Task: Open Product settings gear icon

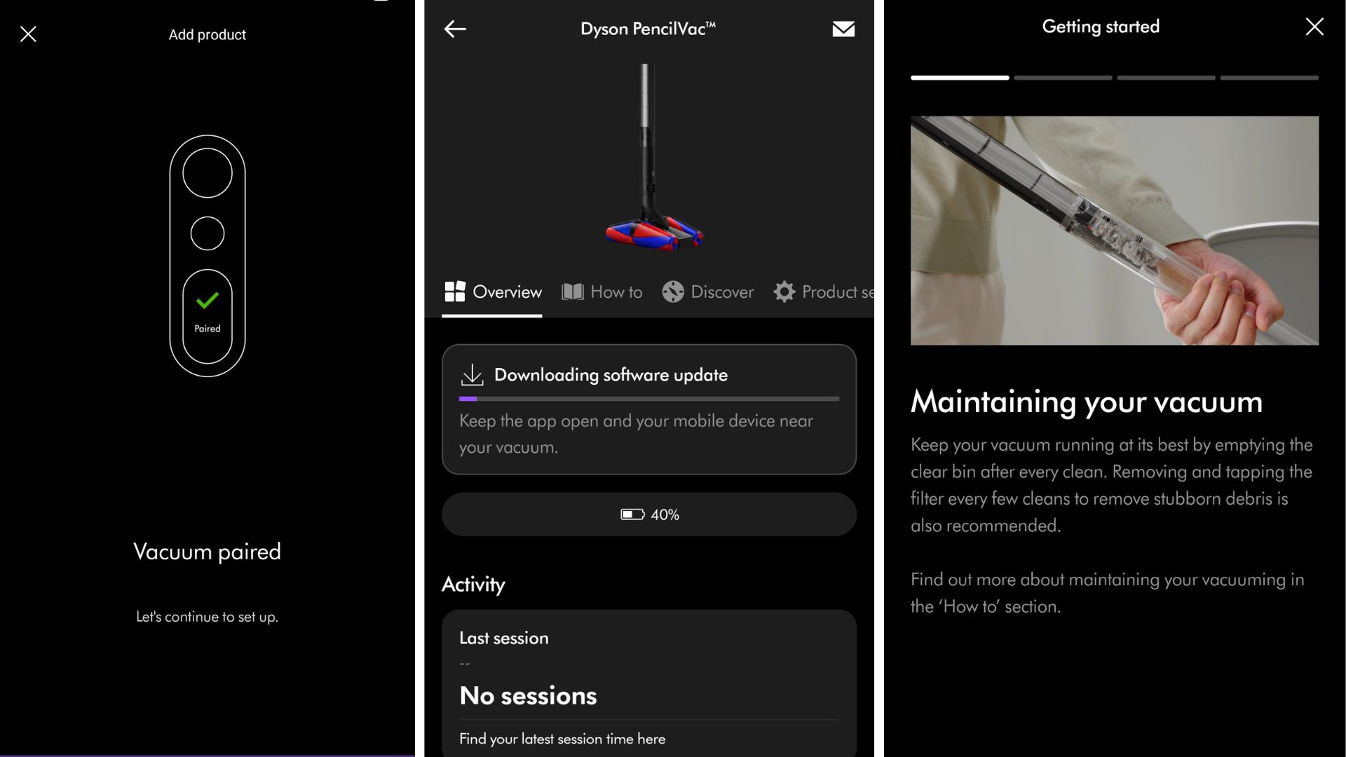Action: pos(784,292)
